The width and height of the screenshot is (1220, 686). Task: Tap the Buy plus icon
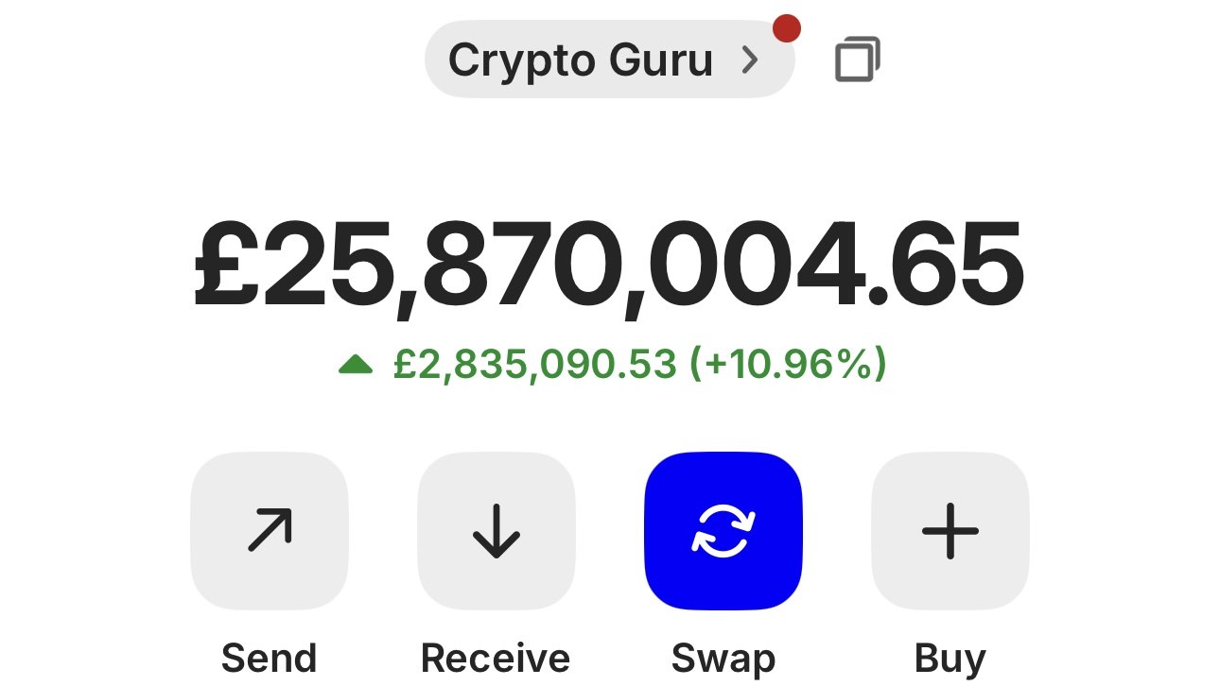[x=950, y=530]
